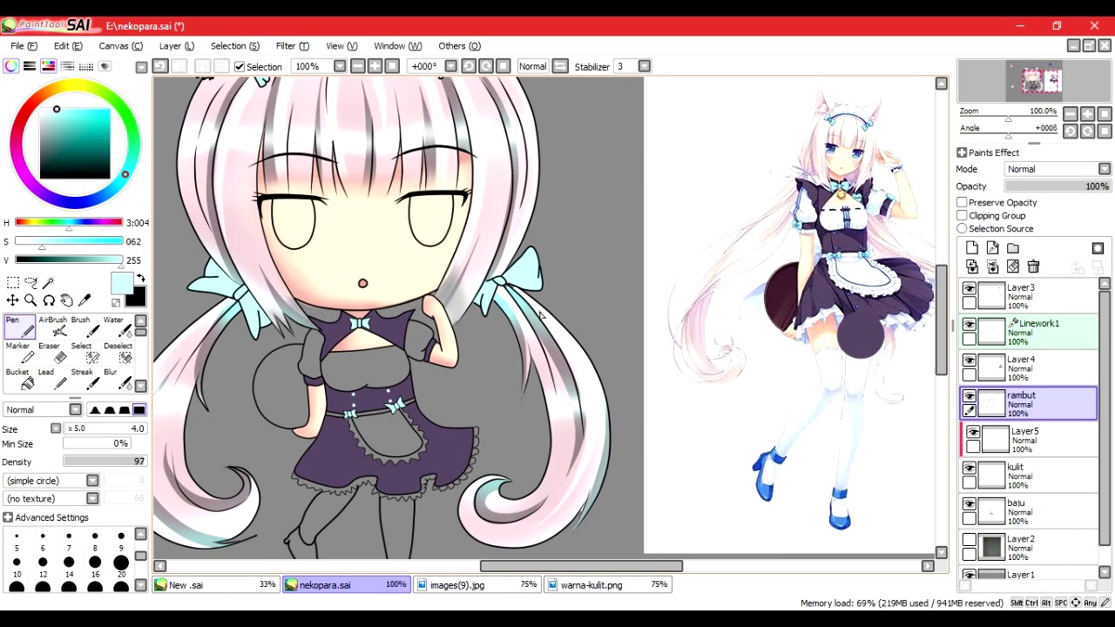
Task: Select the Bucket tool
Action: point(19,380)
